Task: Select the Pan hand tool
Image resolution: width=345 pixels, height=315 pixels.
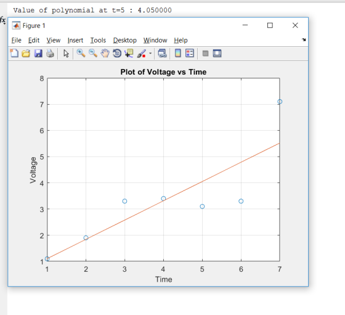Action: point(105,53)
